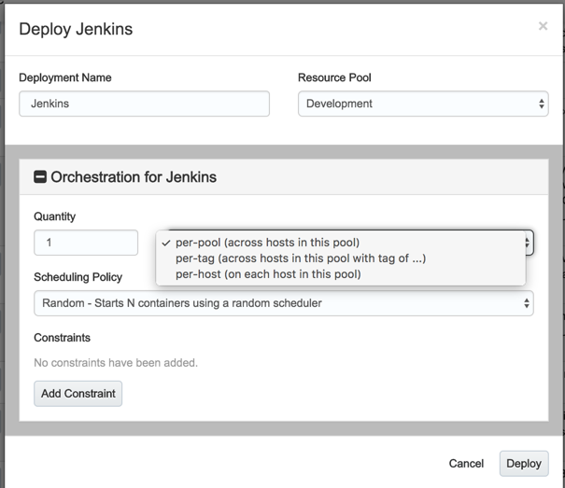This screenshot has height=488, width=565.
Task: Choose per-tag from the open list
Action: coord(300,258)
